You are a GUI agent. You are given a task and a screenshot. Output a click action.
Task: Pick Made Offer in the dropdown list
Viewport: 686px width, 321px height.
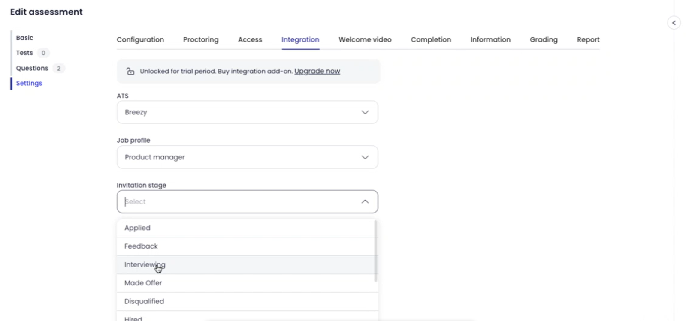point(143,283)
